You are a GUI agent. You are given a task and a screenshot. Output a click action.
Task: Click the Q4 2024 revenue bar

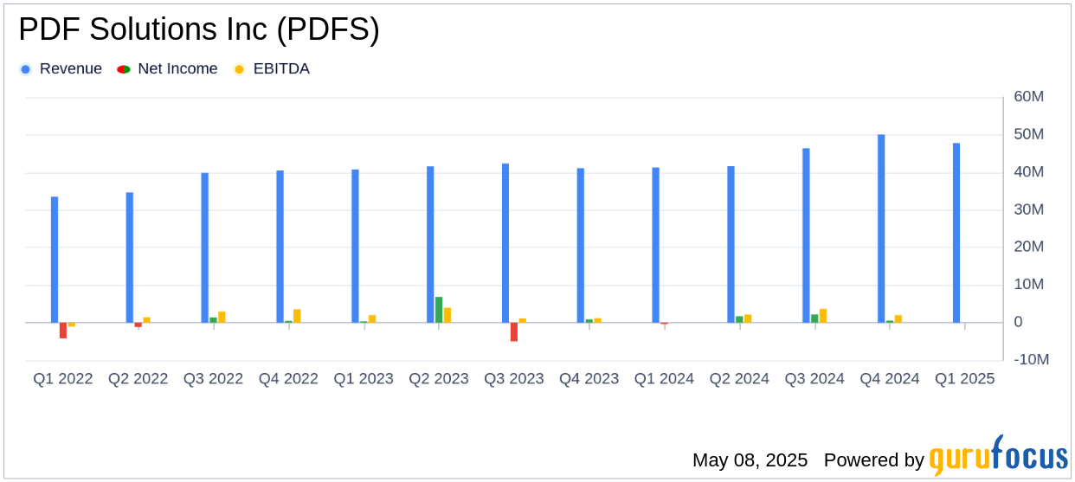click(x=881, y=228)
